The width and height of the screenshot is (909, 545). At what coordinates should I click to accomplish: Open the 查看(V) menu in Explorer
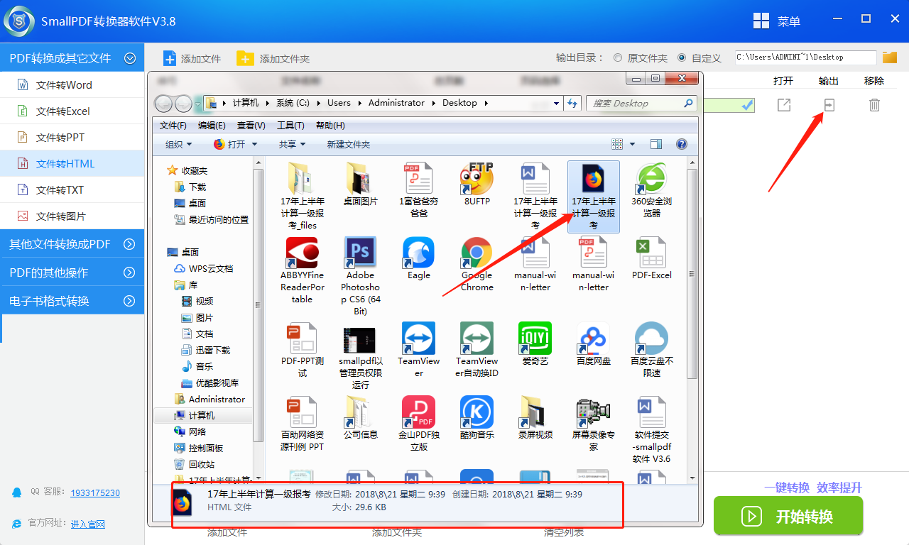(x=251, y=126)
